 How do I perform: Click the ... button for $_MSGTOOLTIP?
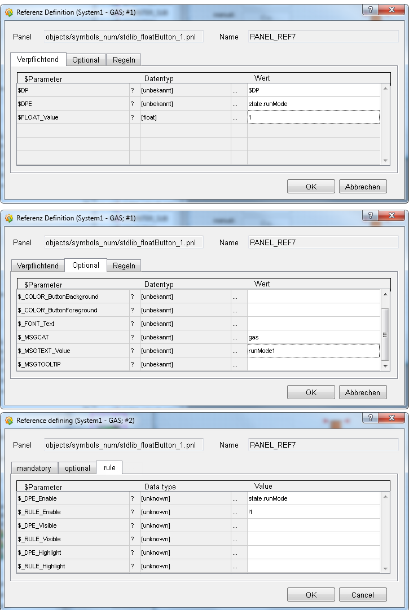(x=239, y=364)
